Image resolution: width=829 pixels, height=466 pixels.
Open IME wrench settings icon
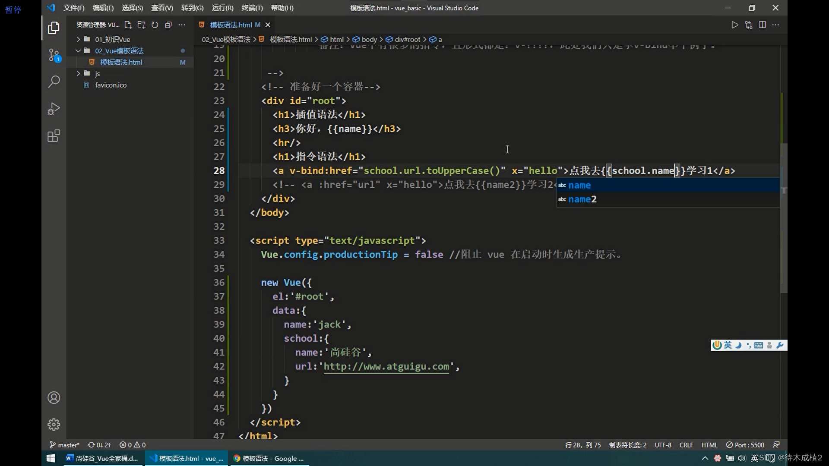780,345
